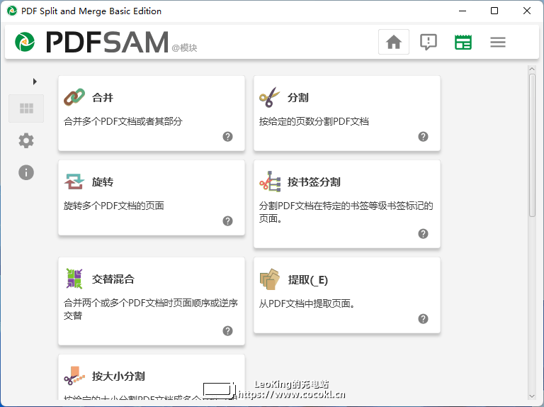Open the hamburger menu
Screen dimensions: 544x407
click(x=497, y=42)
